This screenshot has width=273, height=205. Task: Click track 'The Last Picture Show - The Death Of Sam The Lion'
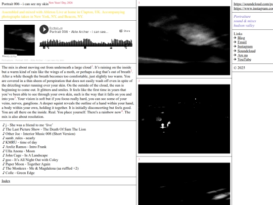click(x=45, y=130)
